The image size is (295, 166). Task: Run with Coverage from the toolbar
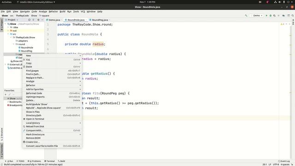tap(275, 16)
